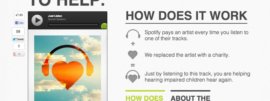
Task: Click the Tweet count bubble showing 59
Action: point(18,31)
